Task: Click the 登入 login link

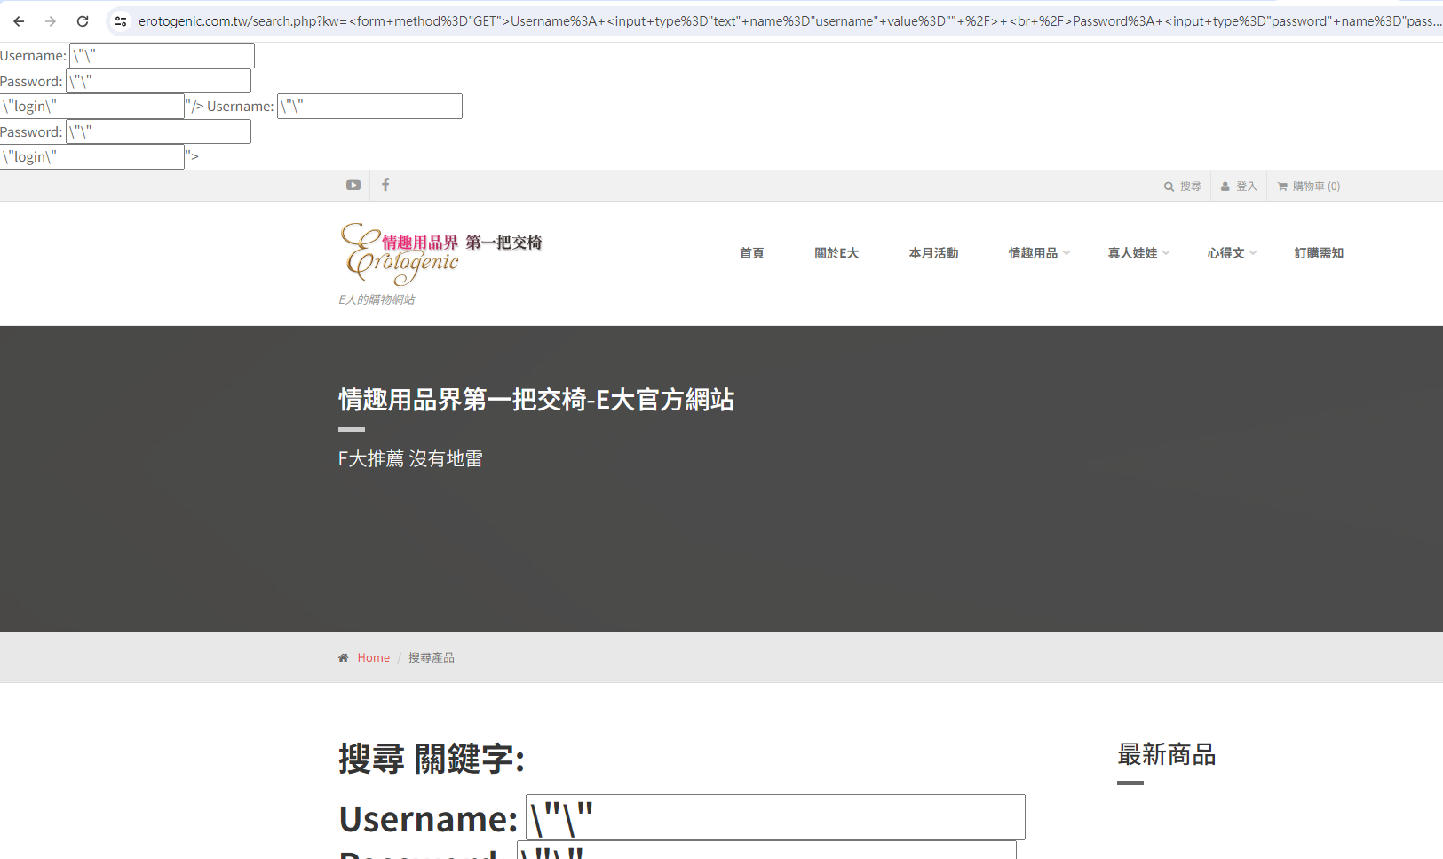Action: pyautogui.click(x=1239, y=187)
